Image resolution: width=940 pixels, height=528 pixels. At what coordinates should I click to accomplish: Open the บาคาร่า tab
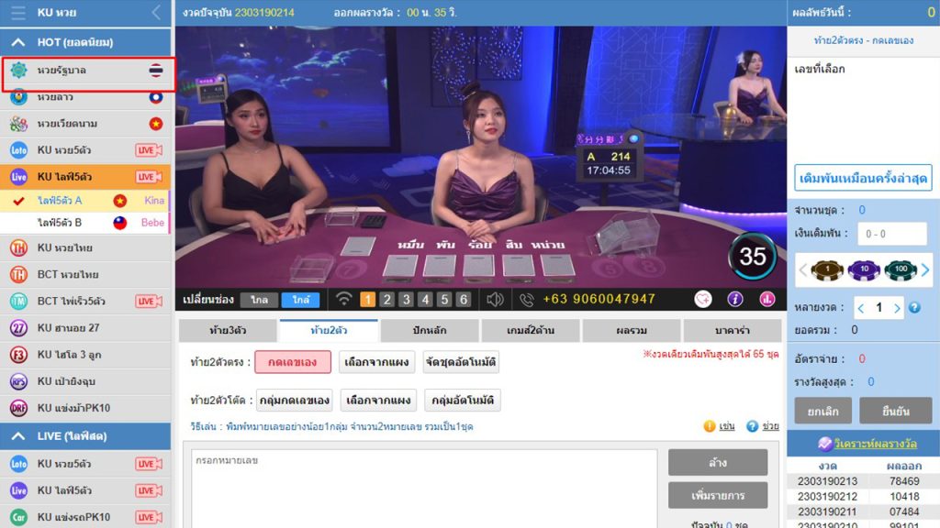coord(732,330)
